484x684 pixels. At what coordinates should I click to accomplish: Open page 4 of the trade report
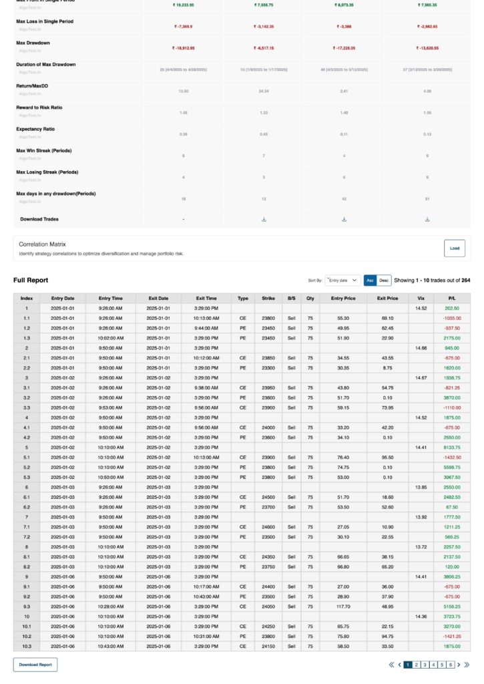433,665
